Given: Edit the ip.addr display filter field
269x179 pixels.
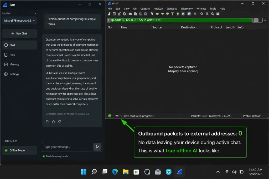Looking at the screenshot, I should click(181, 20).
